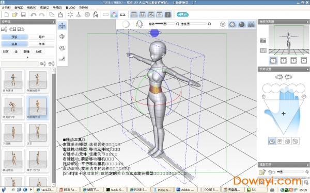Filter poses by 坐 sitting category
The image size is (310, 193).
tap(16, 51)
